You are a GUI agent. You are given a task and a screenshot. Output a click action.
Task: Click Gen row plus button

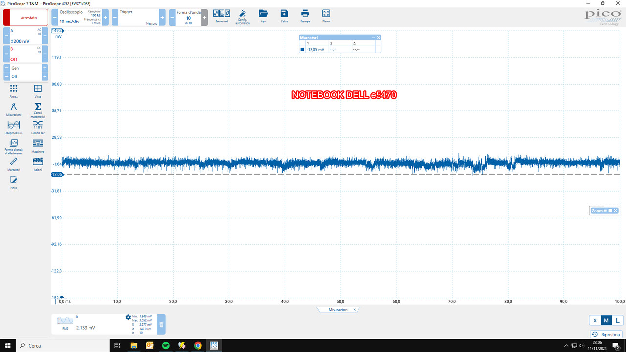click(x=45, y=68)
